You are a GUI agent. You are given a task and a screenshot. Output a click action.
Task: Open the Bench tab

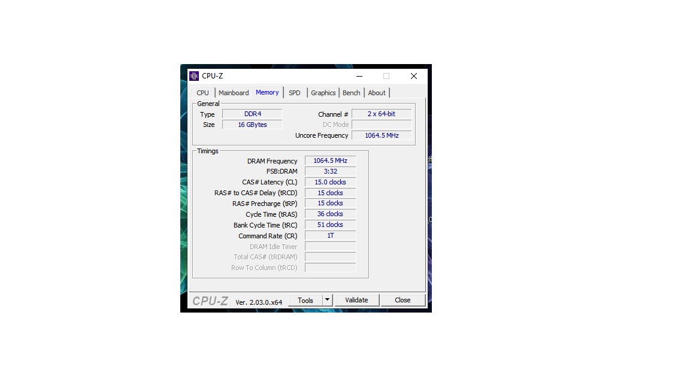(x=352, y=93)
